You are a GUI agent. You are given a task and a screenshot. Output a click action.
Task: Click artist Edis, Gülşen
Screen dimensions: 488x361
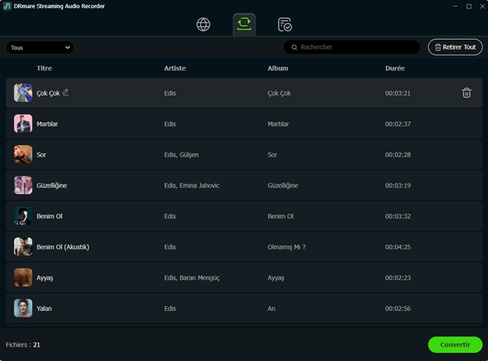coord(181,155)
